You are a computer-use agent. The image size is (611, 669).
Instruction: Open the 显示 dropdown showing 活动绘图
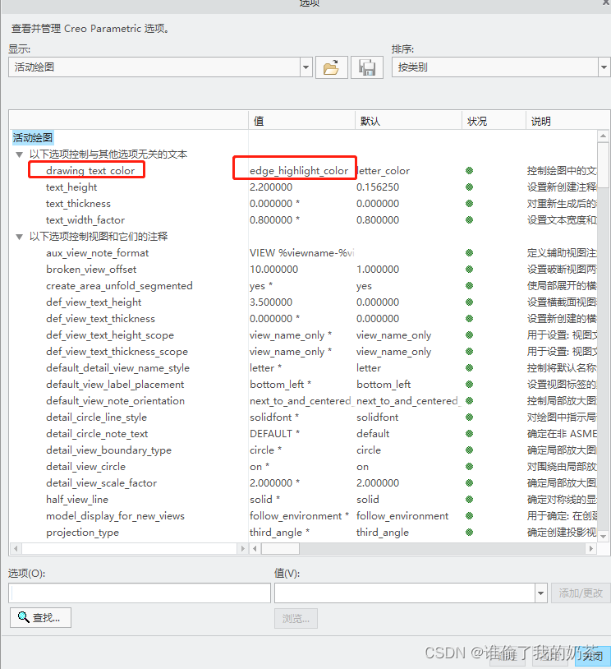click(x=306, y=67)
